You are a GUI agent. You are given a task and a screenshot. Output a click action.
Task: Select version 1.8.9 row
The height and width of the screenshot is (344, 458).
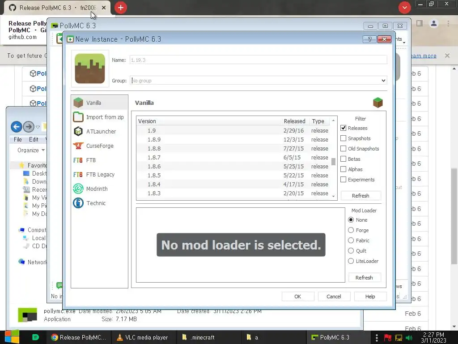(x=233, y=140)
